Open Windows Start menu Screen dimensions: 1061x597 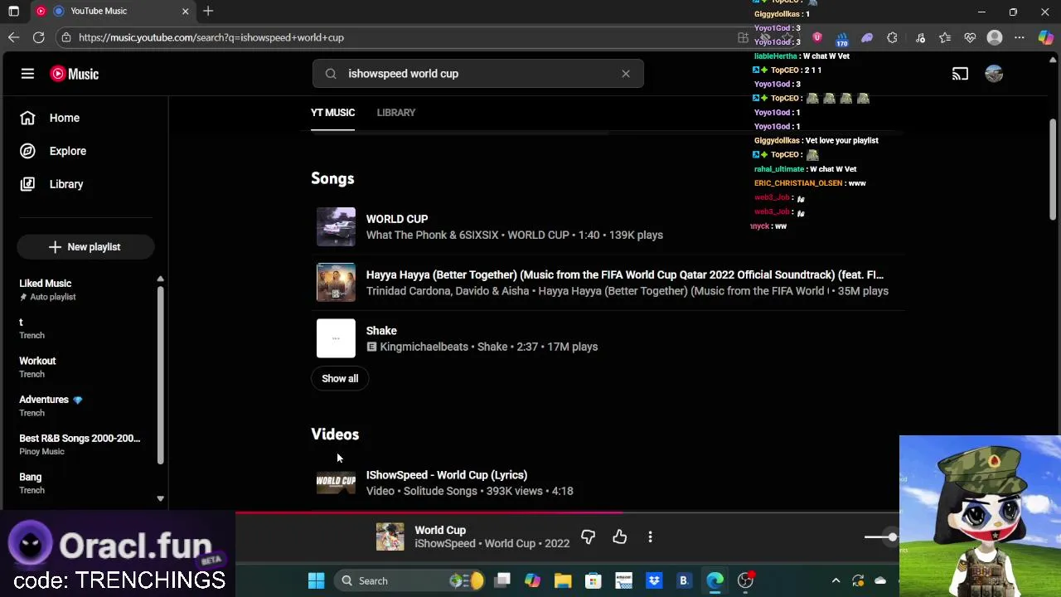[x=316, y=580]
